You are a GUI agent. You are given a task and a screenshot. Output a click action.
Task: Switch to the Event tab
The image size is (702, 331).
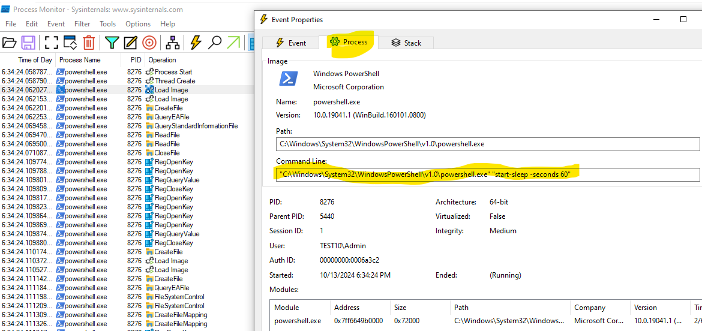[x=290, y=43]
